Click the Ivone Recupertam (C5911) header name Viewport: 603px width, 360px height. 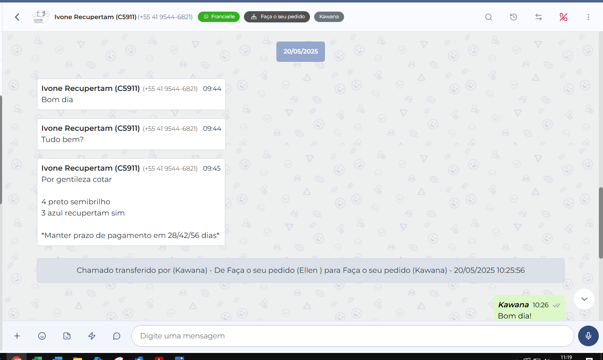96,17
